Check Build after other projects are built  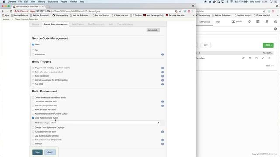33,72
